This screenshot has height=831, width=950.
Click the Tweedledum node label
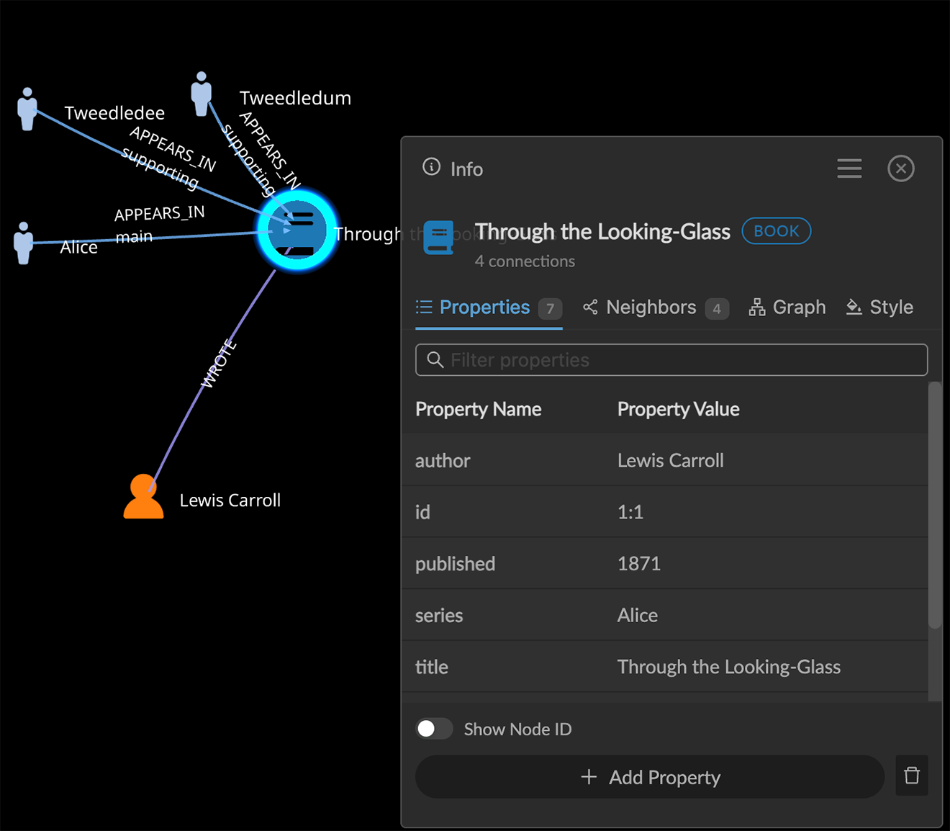[x=295, y=98]
